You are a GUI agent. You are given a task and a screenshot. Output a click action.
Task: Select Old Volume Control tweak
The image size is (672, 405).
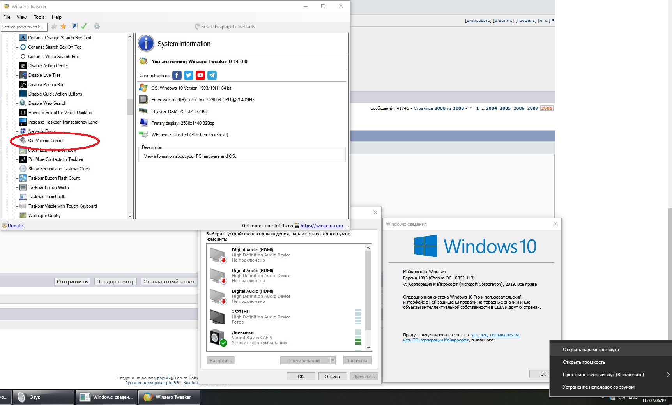point(46,141)
